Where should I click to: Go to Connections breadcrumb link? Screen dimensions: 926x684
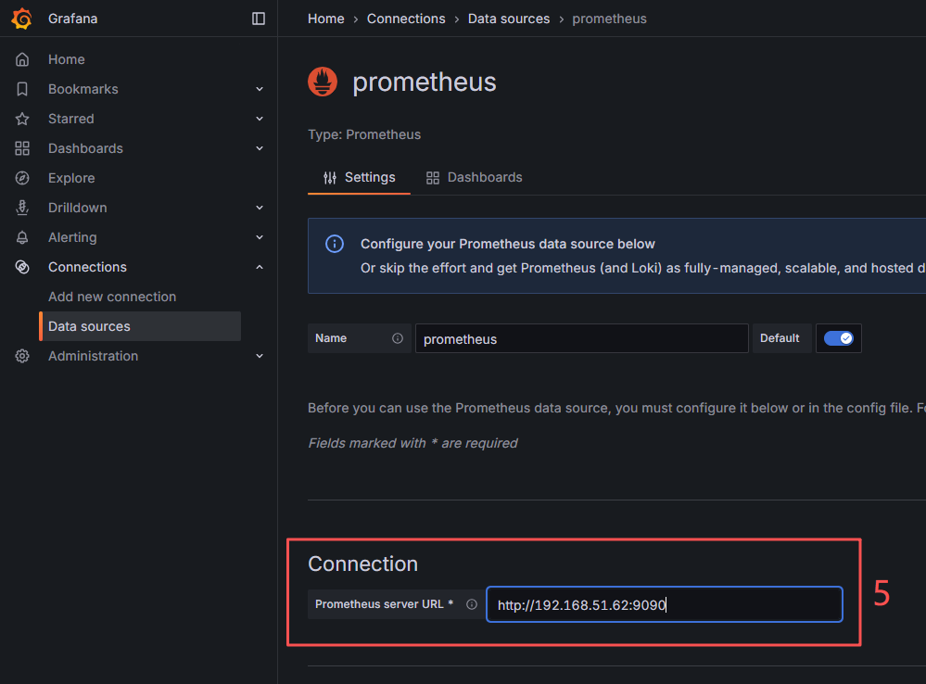point(406,19)
